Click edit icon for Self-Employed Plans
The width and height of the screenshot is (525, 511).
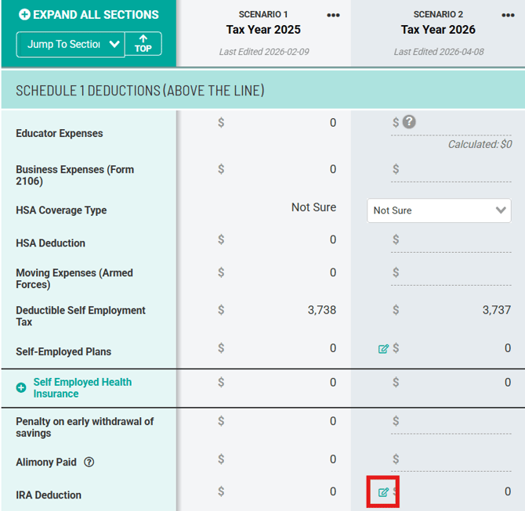pyautogui.click(x=383, y=349)
